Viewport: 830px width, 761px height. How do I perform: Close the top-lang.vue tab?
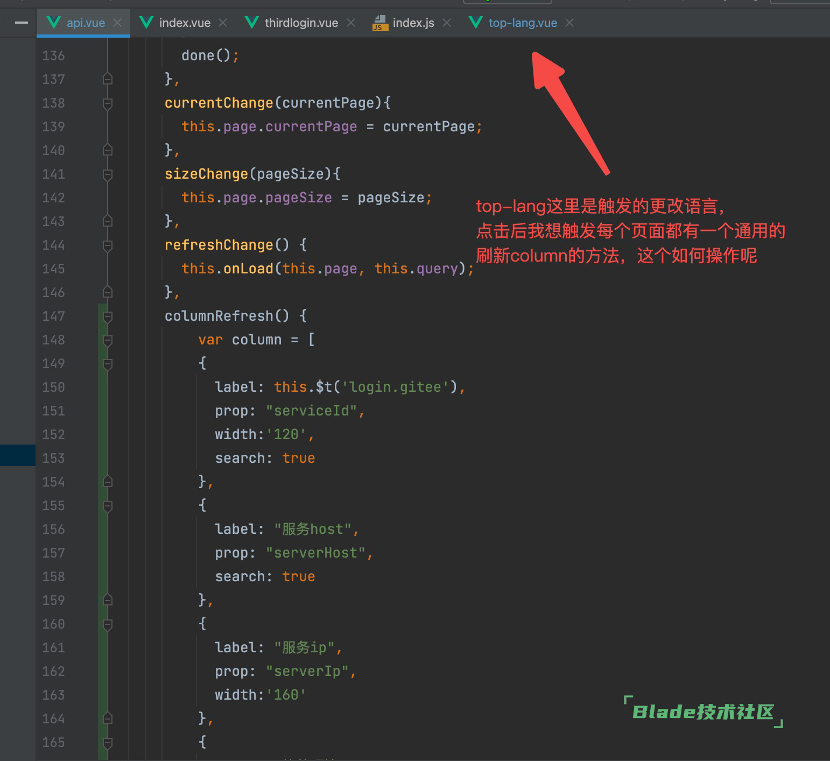click(x=569, y=23)
